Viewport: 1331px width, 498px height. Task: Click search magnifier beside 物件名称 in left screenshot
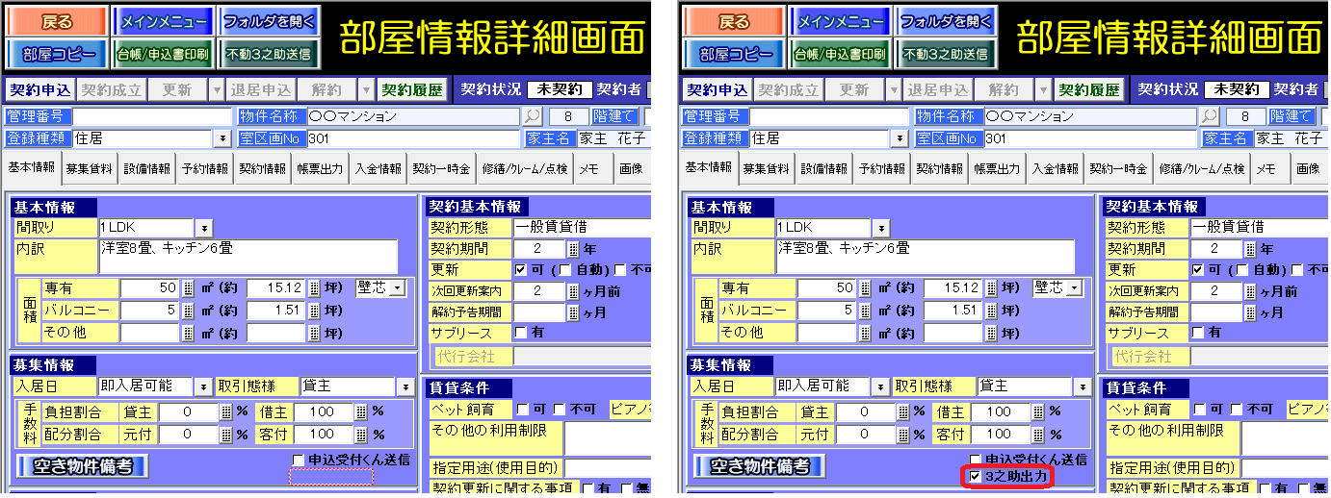pyautogui.click(x=532, y=116)
